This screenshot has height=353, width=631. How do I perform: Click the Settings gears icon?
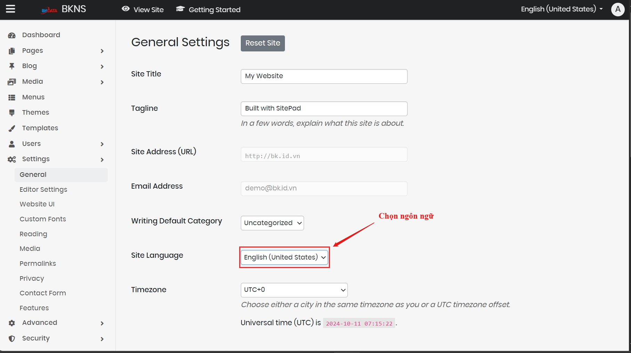12,159
